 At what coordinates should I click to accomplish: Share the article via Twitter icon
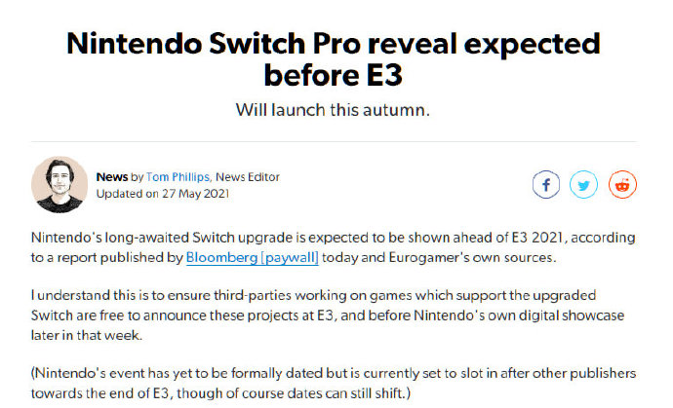[583, 185]
